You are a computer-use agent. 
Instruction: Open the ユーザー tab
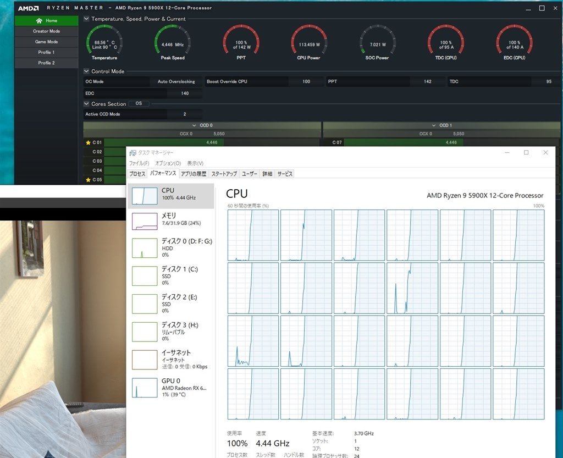[x=250, y=174]
